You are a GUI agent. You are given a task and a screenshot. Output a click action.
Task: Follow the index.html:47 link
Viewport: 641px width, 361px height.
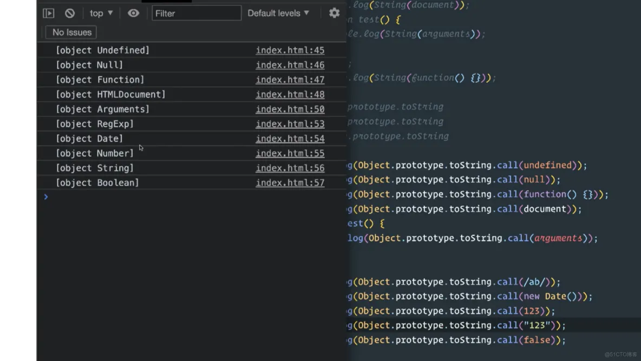290,80
